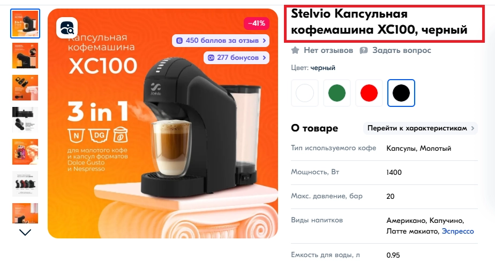Click the −41% discount badge
This screenshot has width=495, height=271.
[x=256, y=24]
